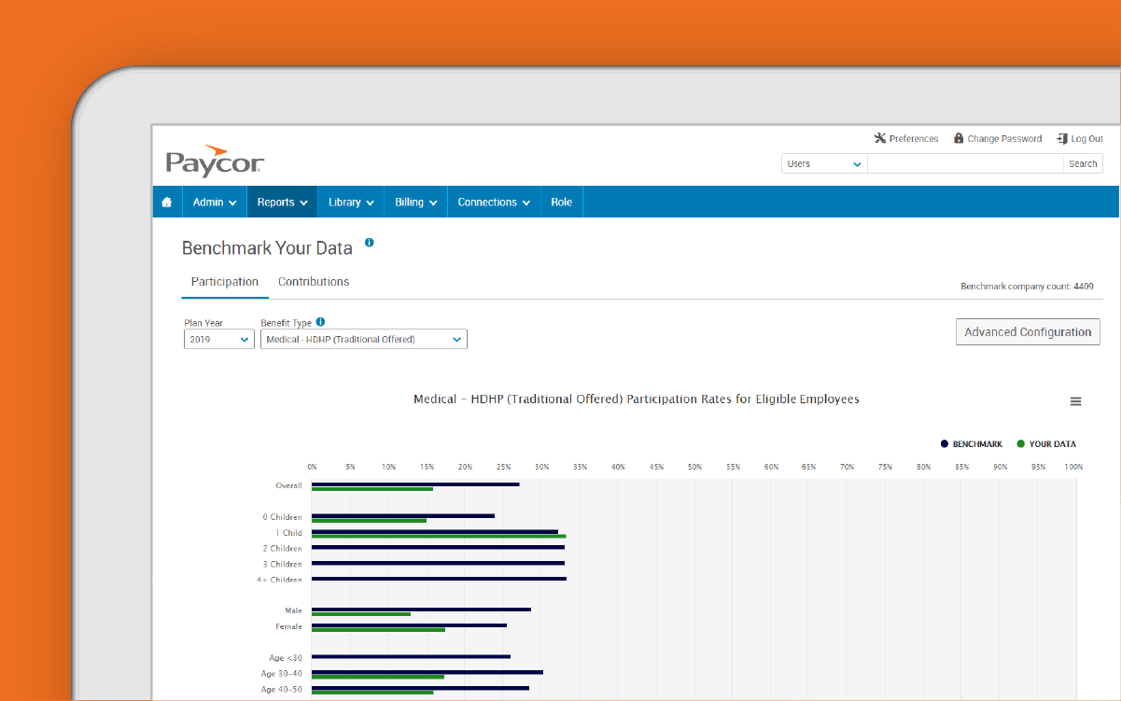The height and width of the screenshot is (701, 1121).
Task: Expand the Billing menu
Action: tap(416, 202)
